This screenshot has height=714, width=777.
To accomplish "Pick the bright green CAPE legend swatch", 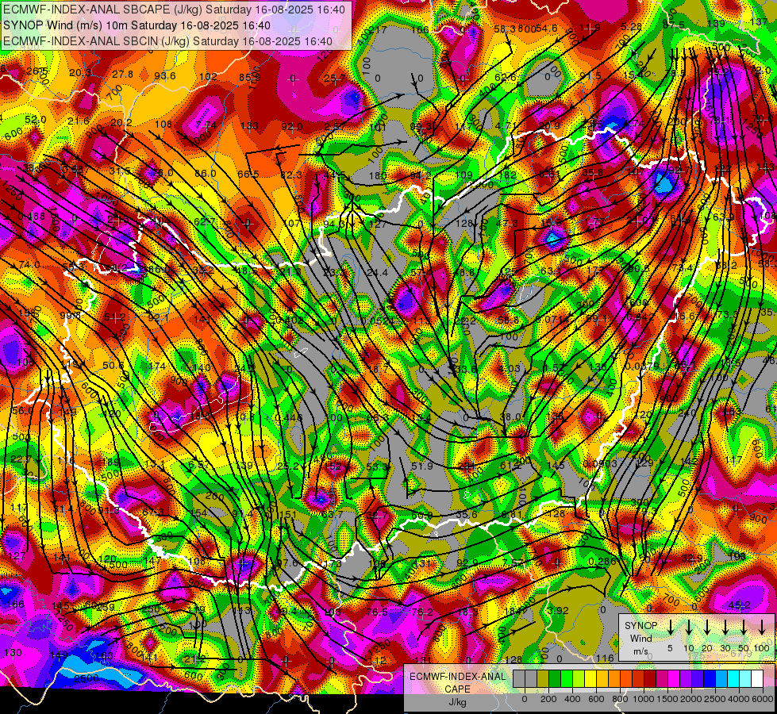I will (567, 678).
